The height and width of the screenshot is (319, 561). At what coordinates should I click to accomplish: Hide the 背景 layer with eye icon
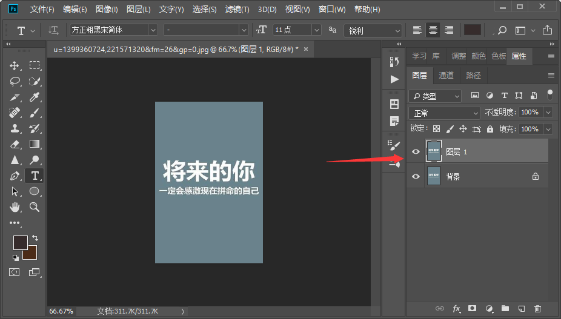(416, 176)
